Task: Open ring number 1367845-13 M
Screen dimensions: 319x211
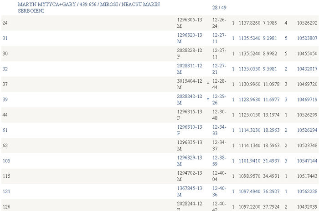Action: (x=190, y=192)
